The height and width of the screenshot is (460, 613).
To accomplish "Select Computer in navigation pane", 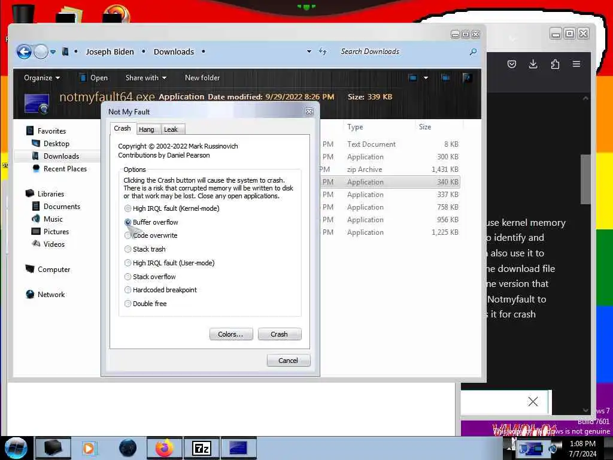I will tap(53, 269).
